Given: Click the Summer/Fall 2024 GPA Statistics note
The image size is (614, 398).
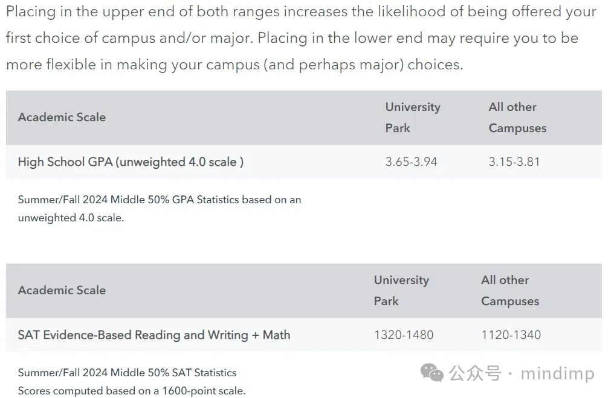Looking at the screenshot, I should [160, 208].
